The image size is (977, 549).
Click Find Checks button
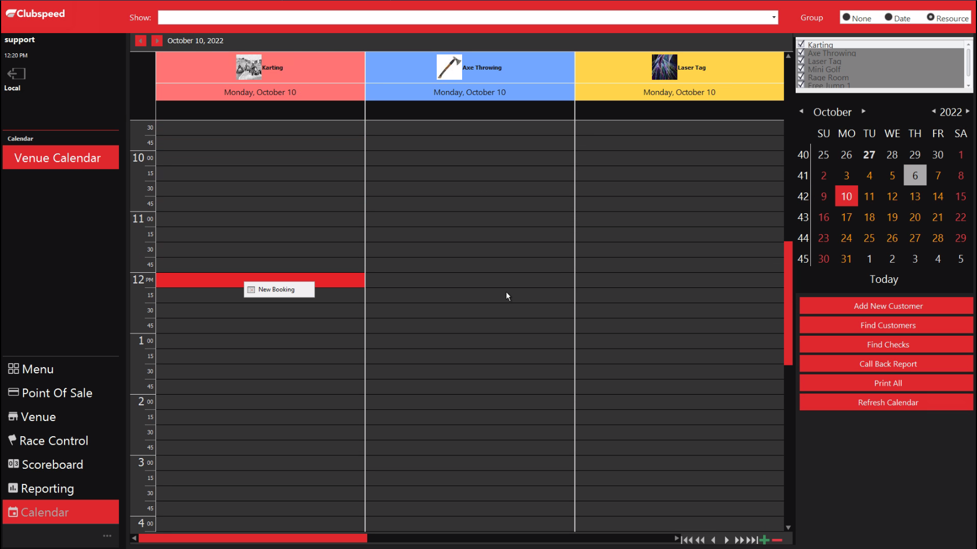(886, 345)
